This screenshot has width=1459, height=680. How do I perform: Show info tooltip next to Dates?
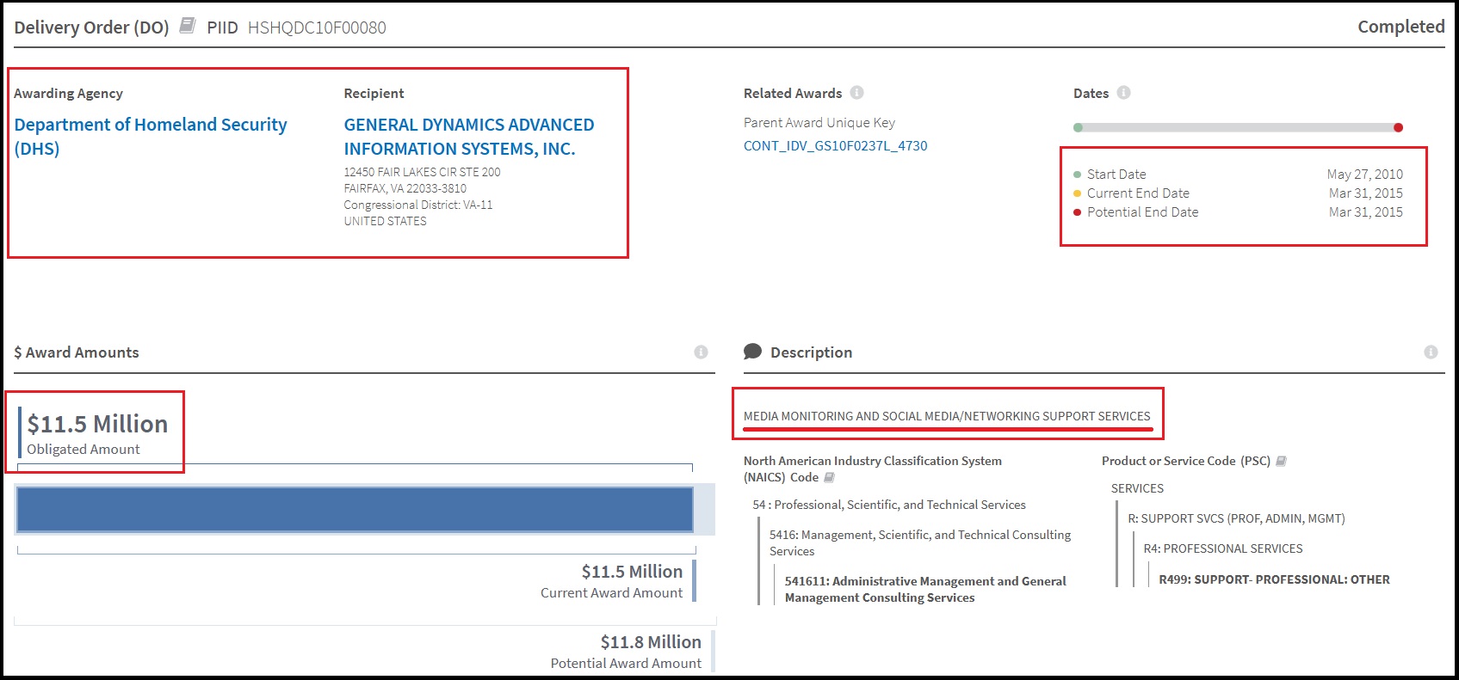1123,92
